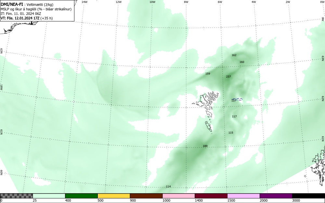Click the CAPE value 237 on map
The image size is (325, 203).
[228, 77]
